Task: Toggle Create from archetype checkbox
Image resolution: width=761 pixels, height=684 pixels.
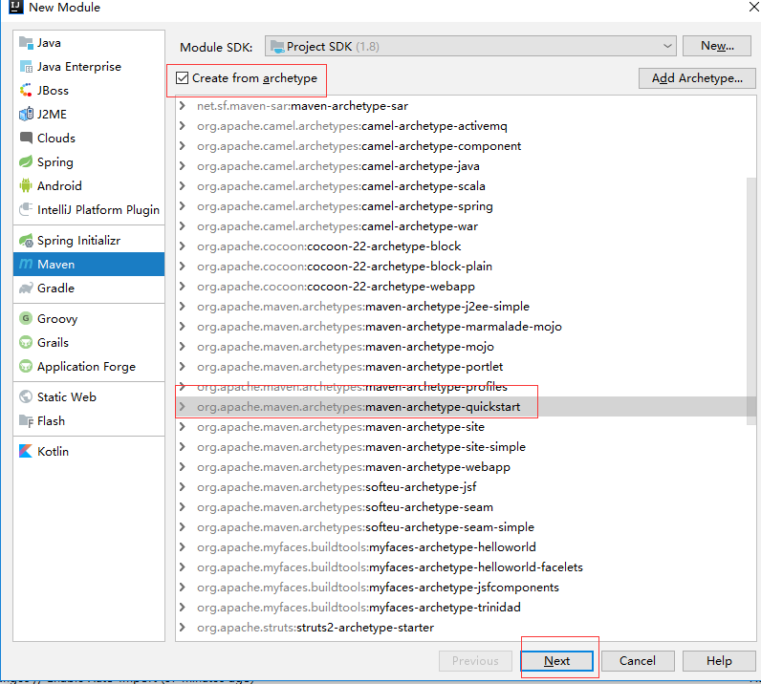Action: (x=182, y=77)
